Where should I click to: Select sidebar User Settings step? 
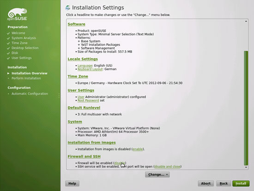pyautogui.click(x=22, y=58)
